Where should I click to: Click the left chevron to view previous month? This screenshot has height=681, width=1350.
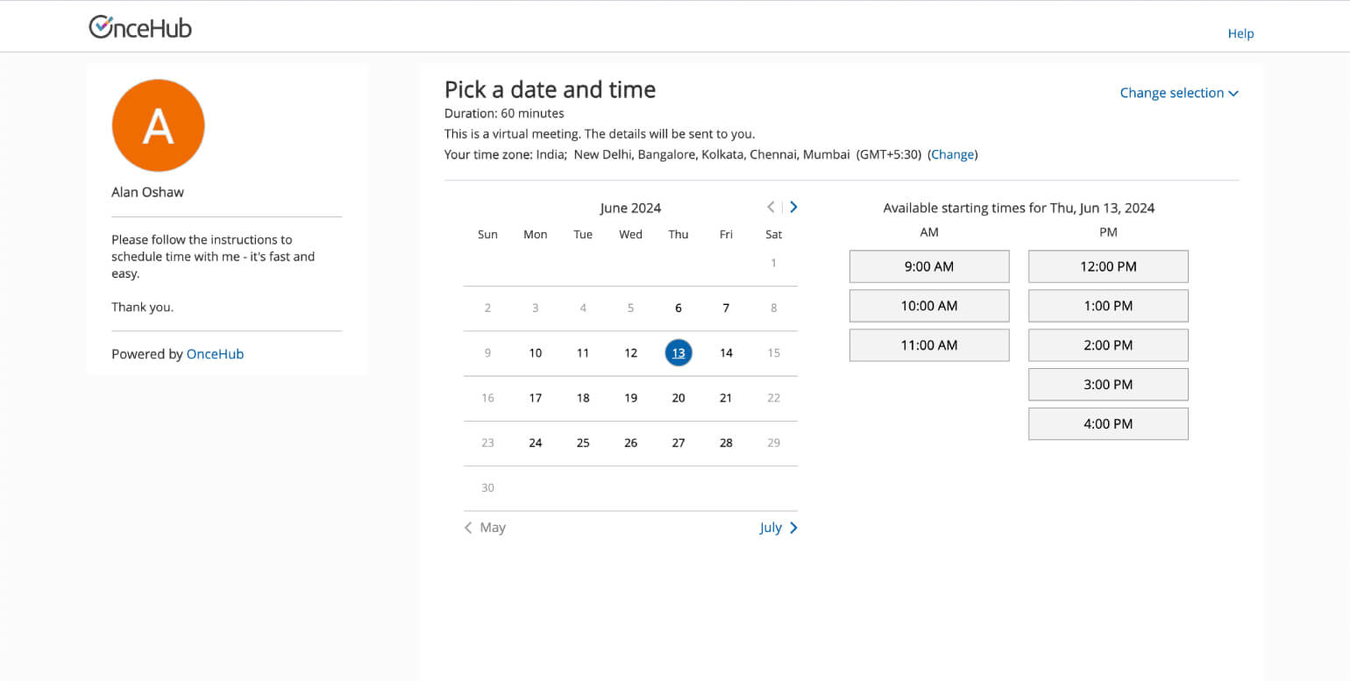(770, 207)
